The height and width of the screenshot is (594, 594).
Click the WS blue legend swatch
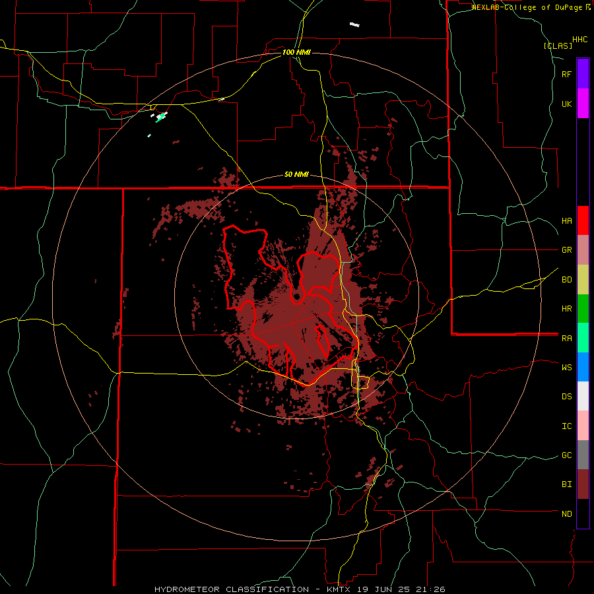tap(583, 367)
